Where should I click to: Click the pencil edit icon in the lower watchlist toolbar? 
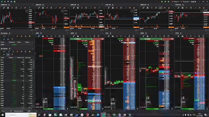click(4, 55)
